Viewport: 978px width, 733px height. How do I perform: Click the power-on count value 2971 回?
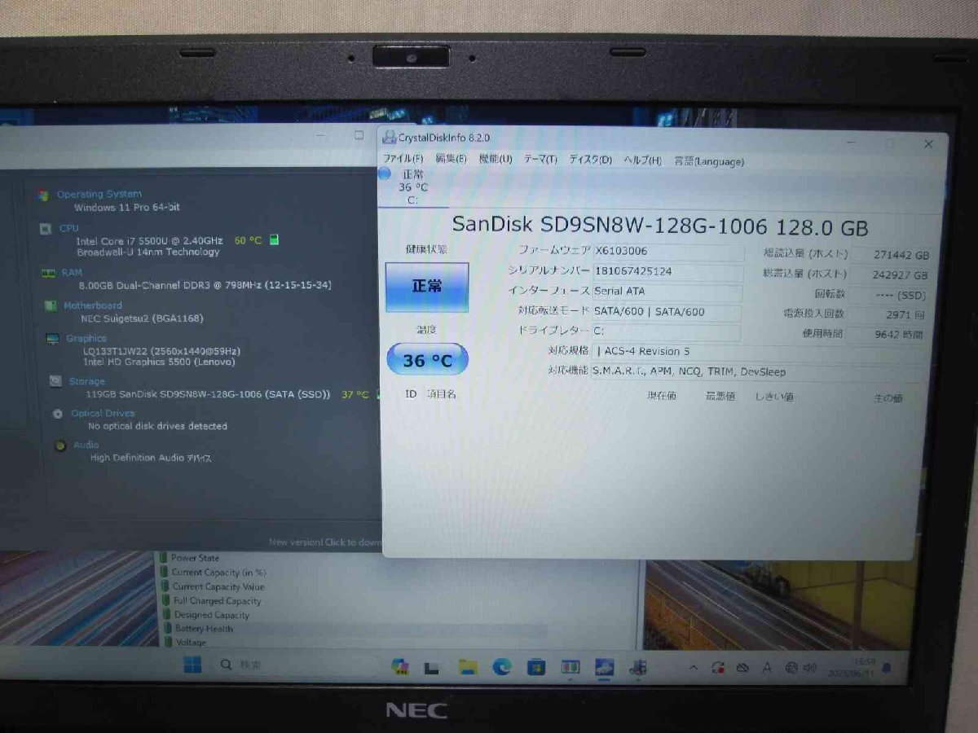tap(886, 314)
